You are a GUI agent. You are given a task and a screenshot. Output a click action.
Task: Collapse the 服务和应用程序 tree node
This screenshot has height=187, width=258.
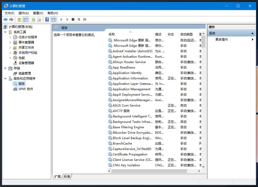click(x=5, y=78)
